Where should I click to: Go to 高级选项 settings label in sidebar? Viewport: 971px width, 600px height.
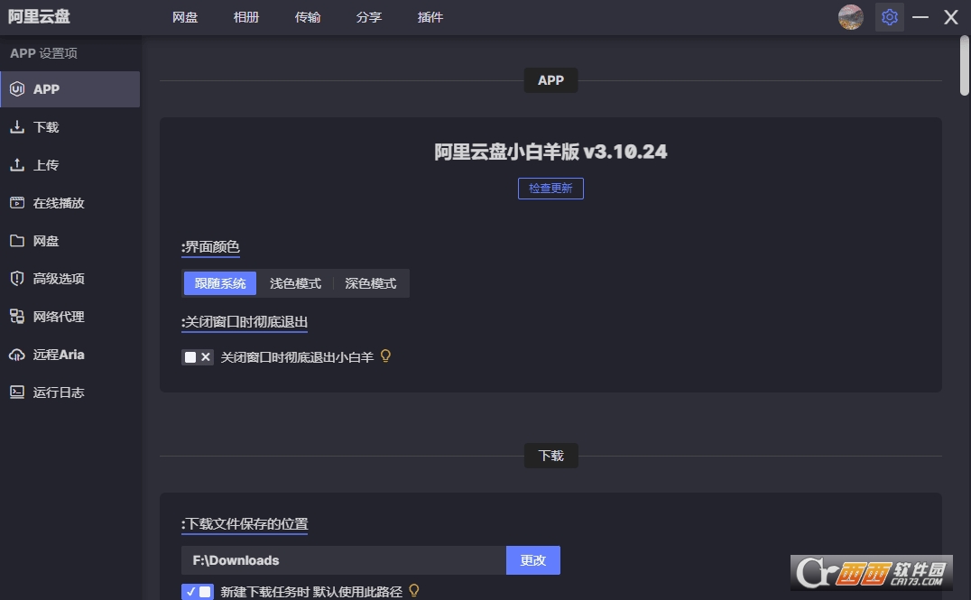[x=59, y=279]
